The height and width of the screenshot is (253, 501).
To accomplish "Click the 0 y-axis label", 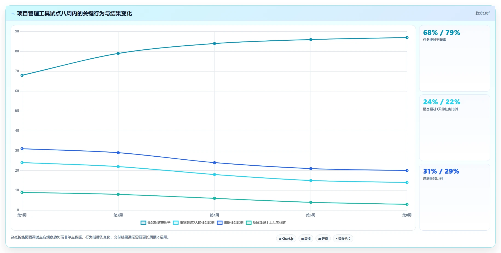I will click(18, 210).
